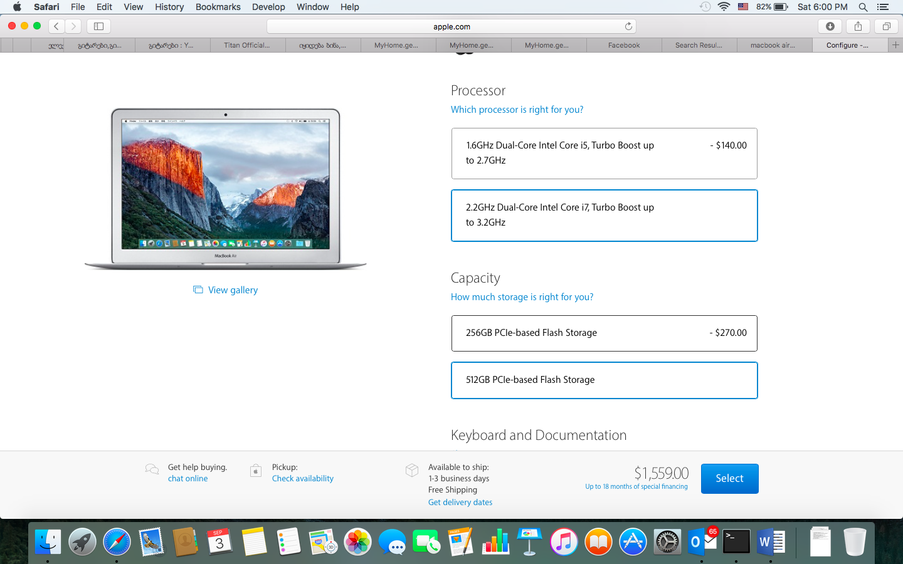Open FaceTime from the Dock
This screenshot has width=903, height=564.
[426, 542]
